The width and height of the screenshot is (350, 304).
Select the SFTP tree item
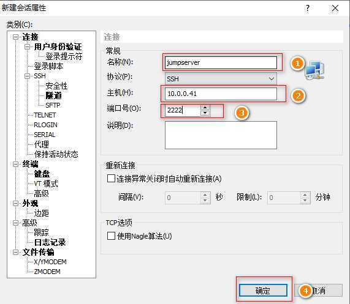53,105
